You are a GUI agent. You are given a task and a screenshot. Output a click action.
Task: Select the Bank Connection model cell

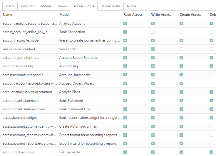72,32
